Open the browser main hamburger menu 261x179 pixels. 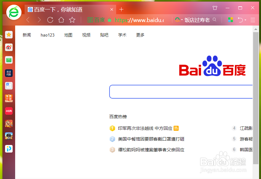click(x=253, y=20)
